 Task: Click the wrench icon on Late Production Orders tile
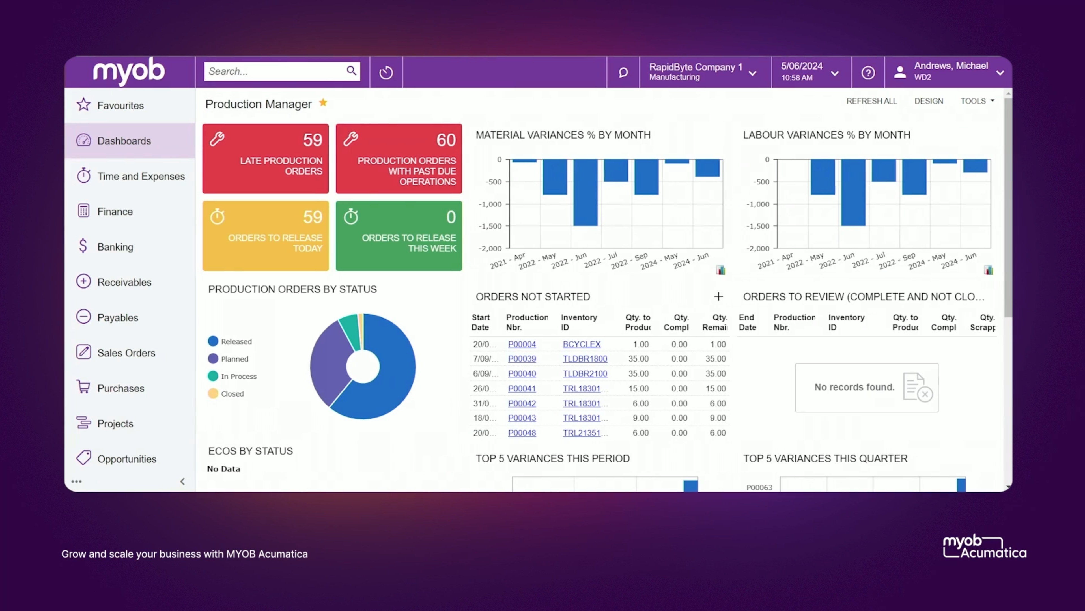point(217,139)
